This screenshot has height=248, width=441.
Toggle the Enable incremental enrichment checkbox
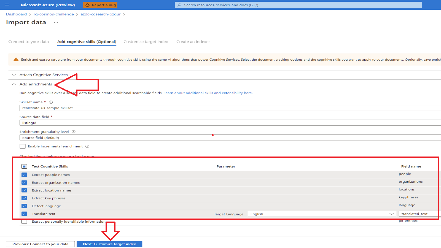pyautogui.click(x=23, y=146)
